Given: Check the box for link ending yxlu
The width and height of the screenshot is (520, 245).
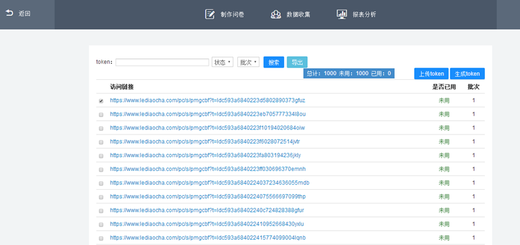Looking at the screenshot, I should (x=101, y=225).
